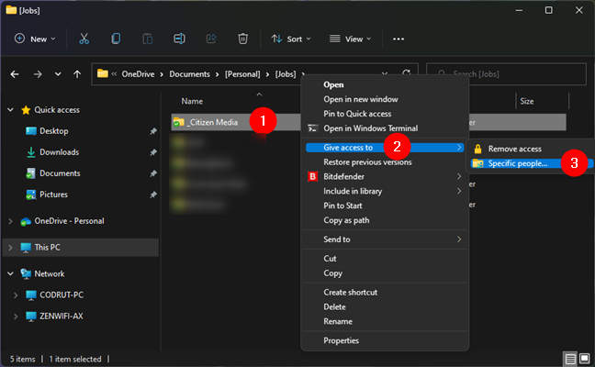Select Cut in context menu

pos(385,259)
